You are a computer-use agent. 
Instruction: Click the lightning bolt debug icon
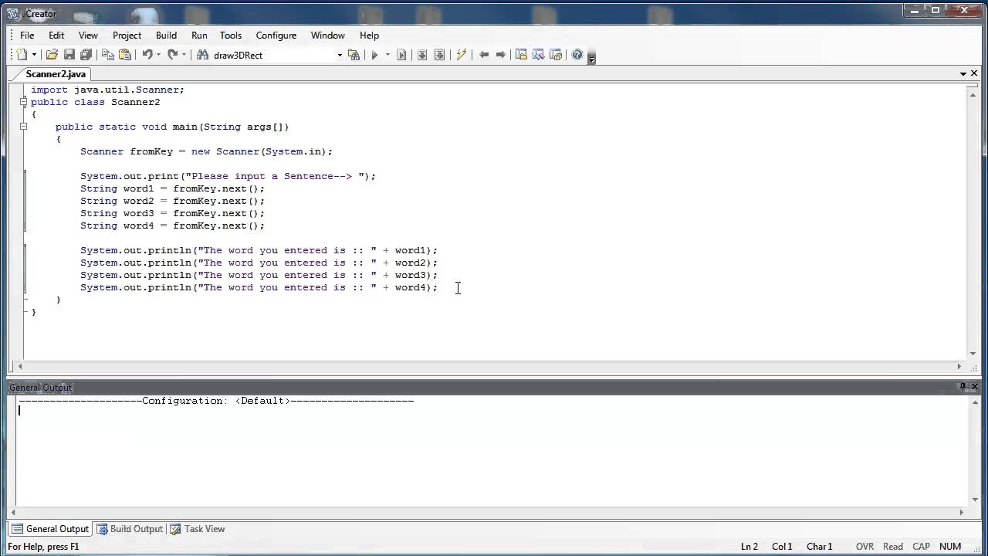462,55
